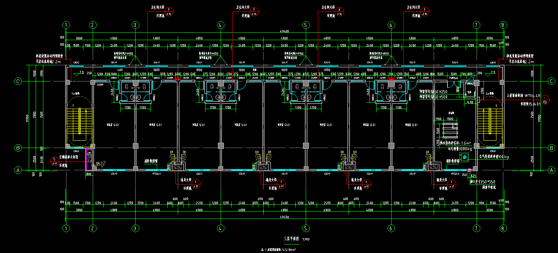Select the magenta air-conditioner slab rectangle
The width and height of the screenshot is (558, 253).
click(88, 161)
